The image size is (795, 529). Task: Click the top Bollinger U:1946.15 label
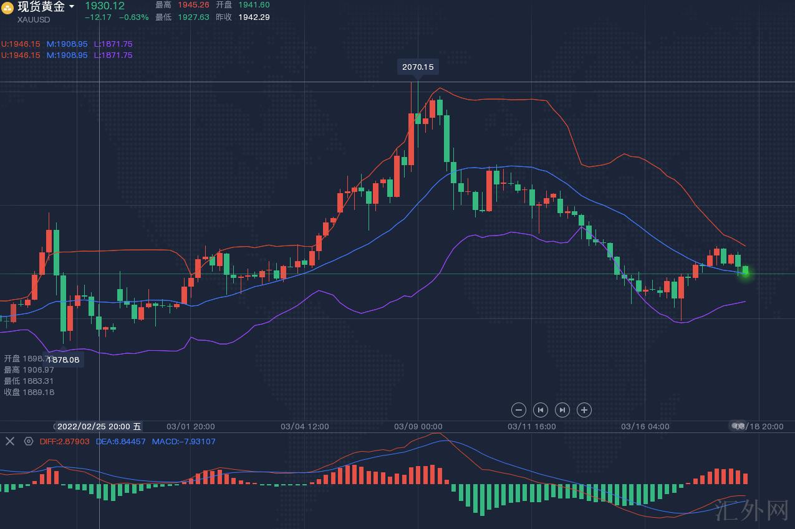pos(21,44)
